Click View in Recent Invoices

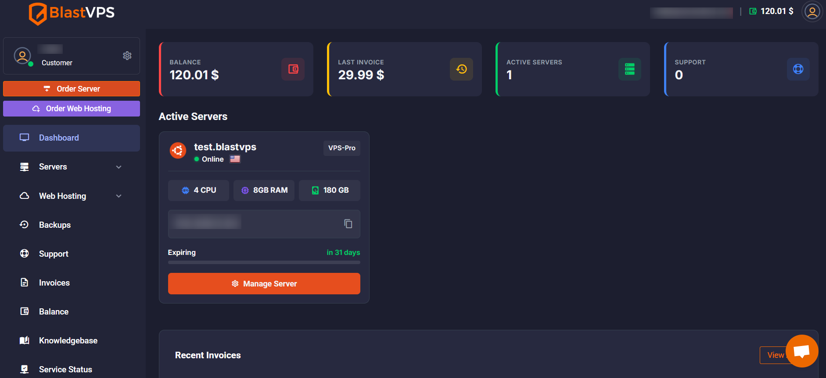coord(774,355)
